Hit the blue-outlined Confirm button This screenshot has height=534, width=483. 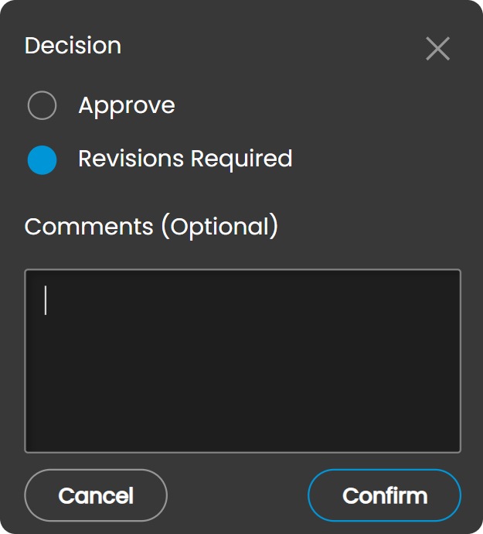point(384,495)
